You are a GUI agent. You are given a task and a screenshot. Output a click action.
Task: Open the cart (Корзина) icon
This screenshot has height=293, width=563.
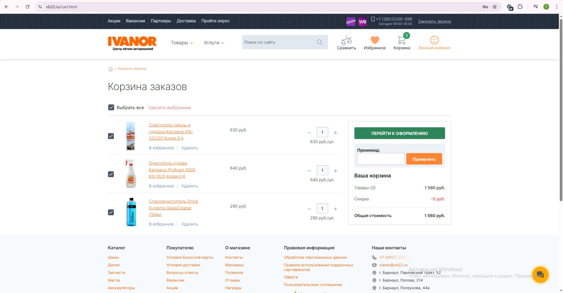[x=401, y=40]
